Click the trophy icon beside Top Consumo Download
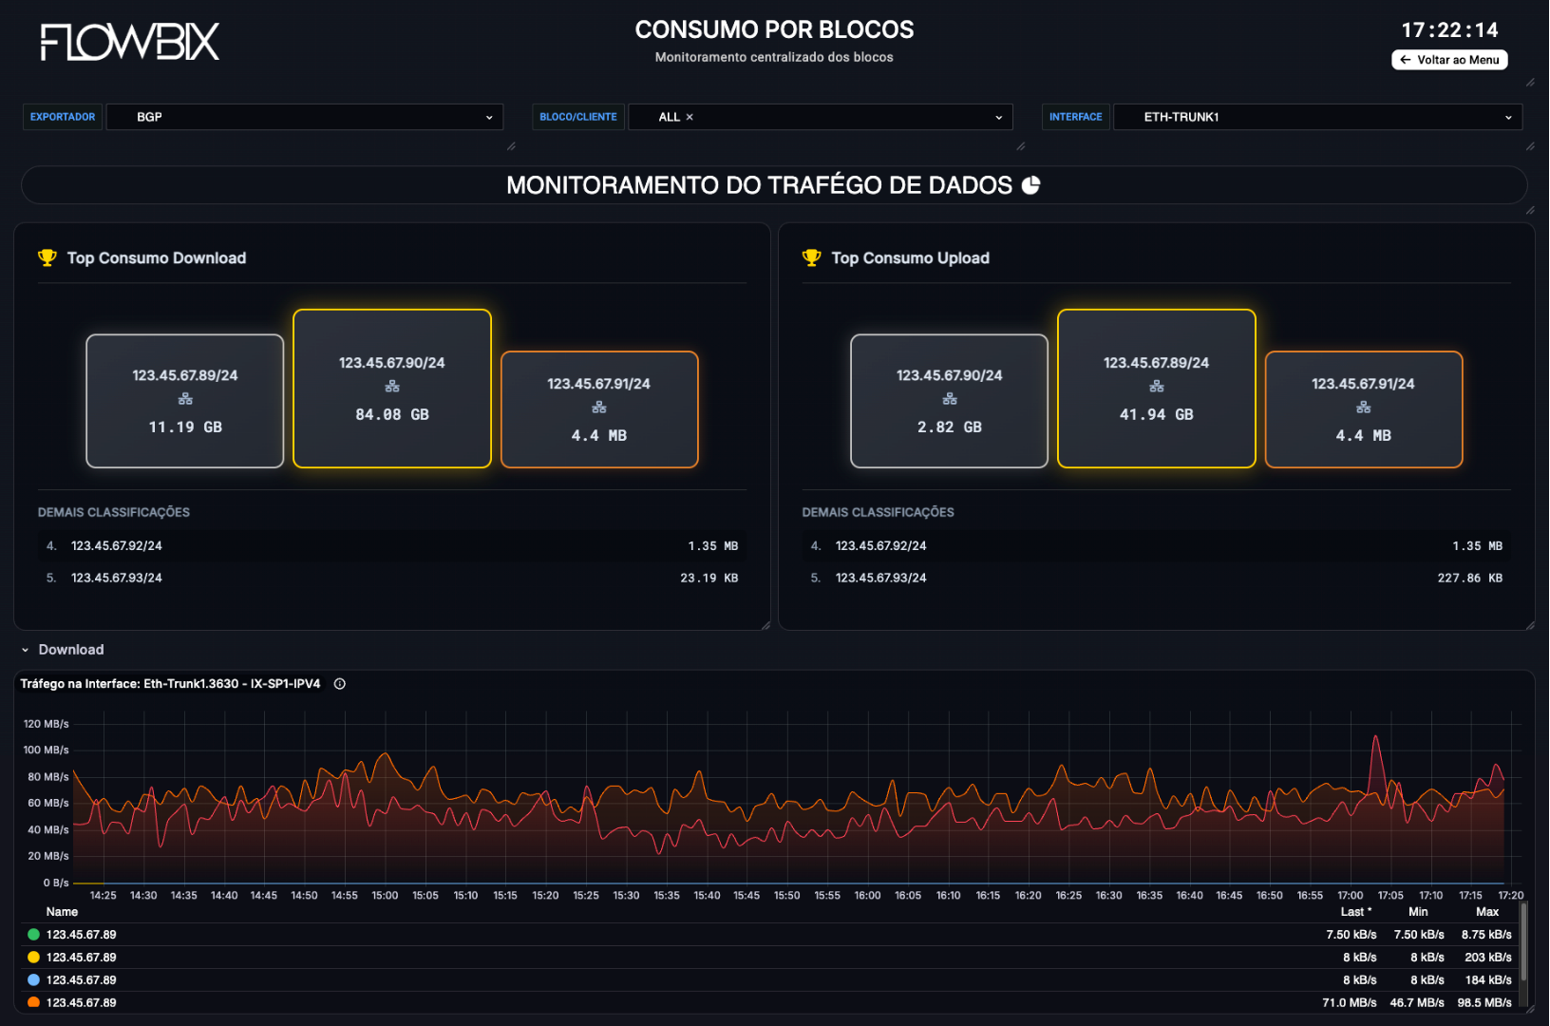The image size is (1550, 1026). tap(47, 256)
